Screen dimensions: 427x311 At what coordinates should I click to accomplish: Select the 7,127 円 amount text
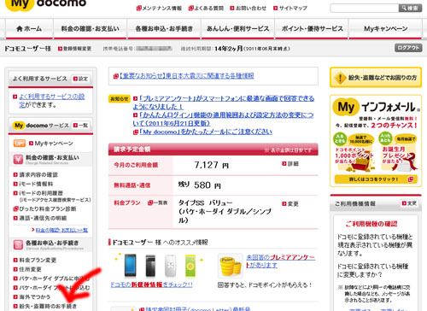(x=212, y=165)
